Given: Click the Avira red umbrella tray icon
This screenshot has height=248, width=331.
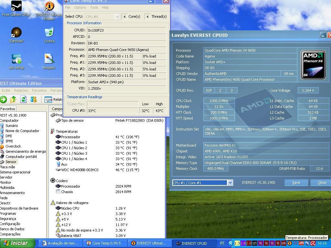Looking at the screenshot, I should pos(313,243).
